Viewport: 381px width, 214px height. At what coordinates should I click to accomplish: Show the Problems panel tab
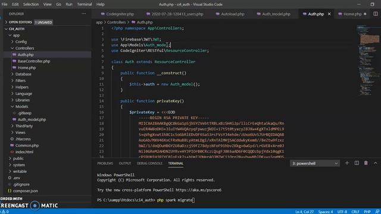point(105,163)
